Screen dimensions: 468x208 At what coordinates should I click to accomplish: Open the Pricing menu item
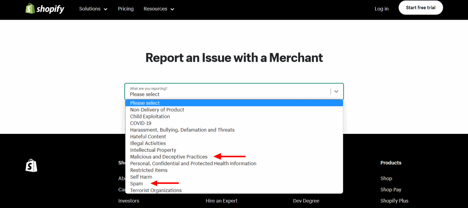[126, 9]
